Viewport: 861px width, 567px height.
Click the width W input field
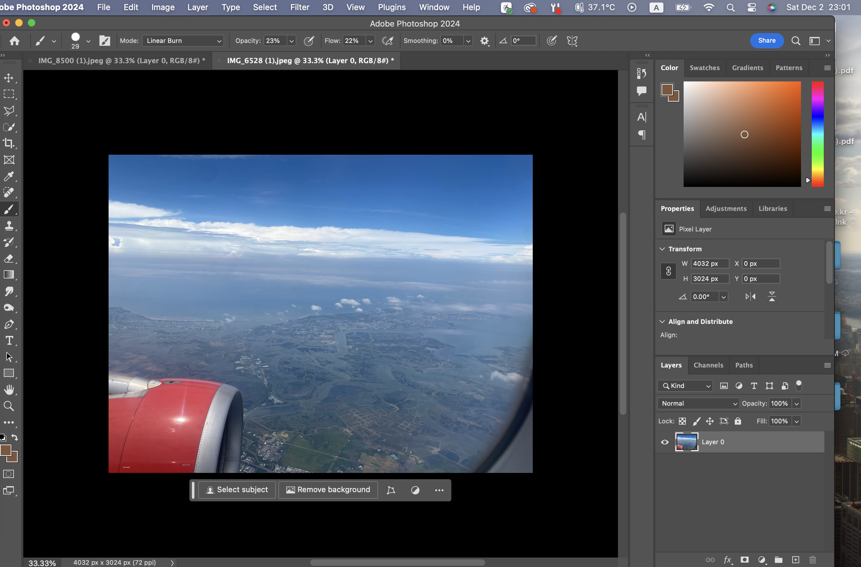pyautogui.click(x=710, y=263)
